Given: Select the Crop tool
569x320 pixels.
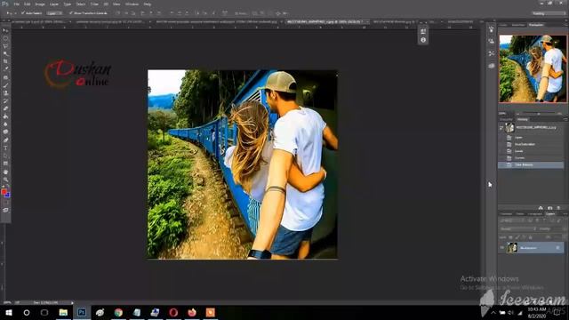Looking at the screenshot, I should (x=5, y=61).
